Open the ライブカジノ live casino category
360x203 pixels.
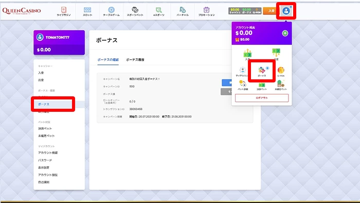click(x=64, y=11)
